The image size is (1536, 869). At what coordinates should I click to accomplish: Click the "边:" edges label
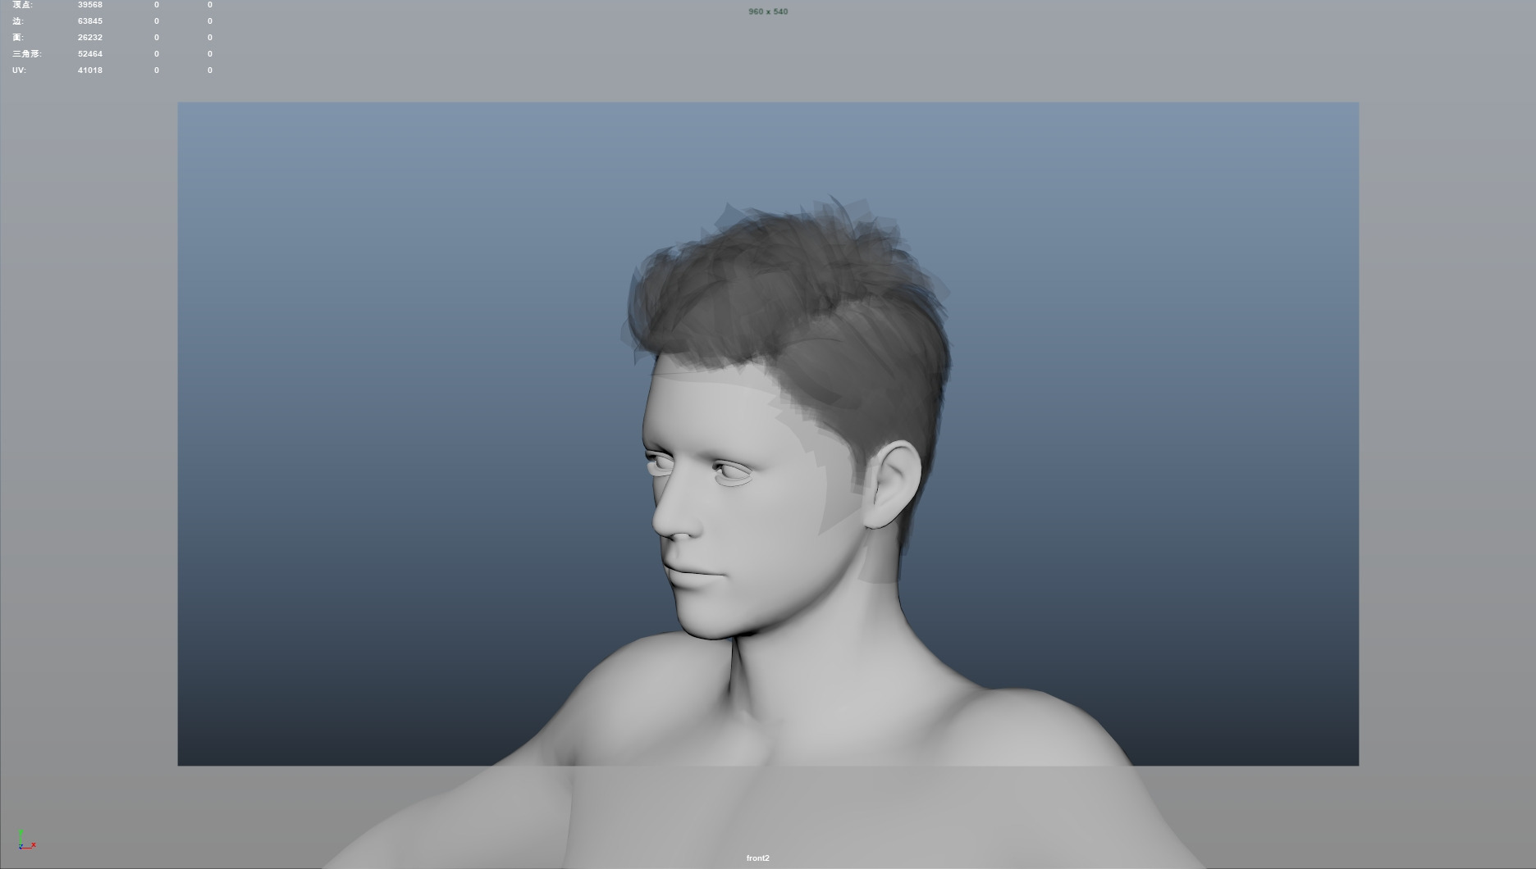[x=18, y=21]
